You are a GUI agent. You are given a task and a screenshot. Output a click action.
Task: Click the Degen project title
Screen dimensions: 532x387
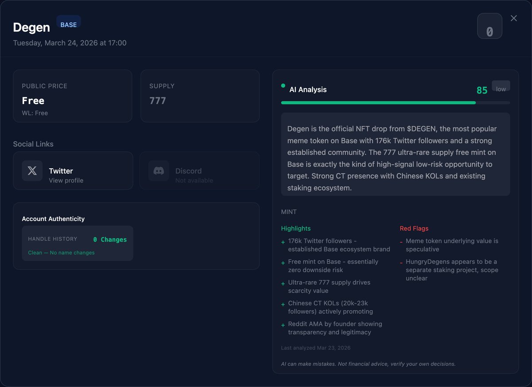click(31, 27)
